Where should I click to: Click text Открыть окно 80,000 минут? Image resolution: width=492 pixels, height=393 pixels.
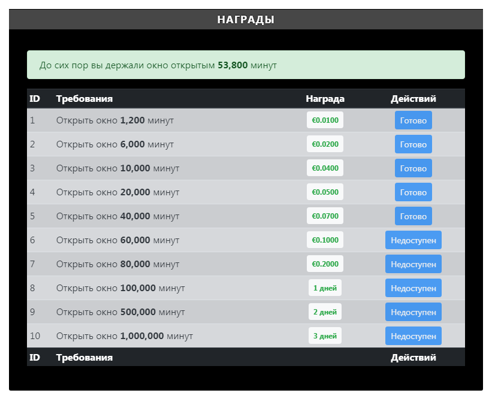tap(117, 264)
